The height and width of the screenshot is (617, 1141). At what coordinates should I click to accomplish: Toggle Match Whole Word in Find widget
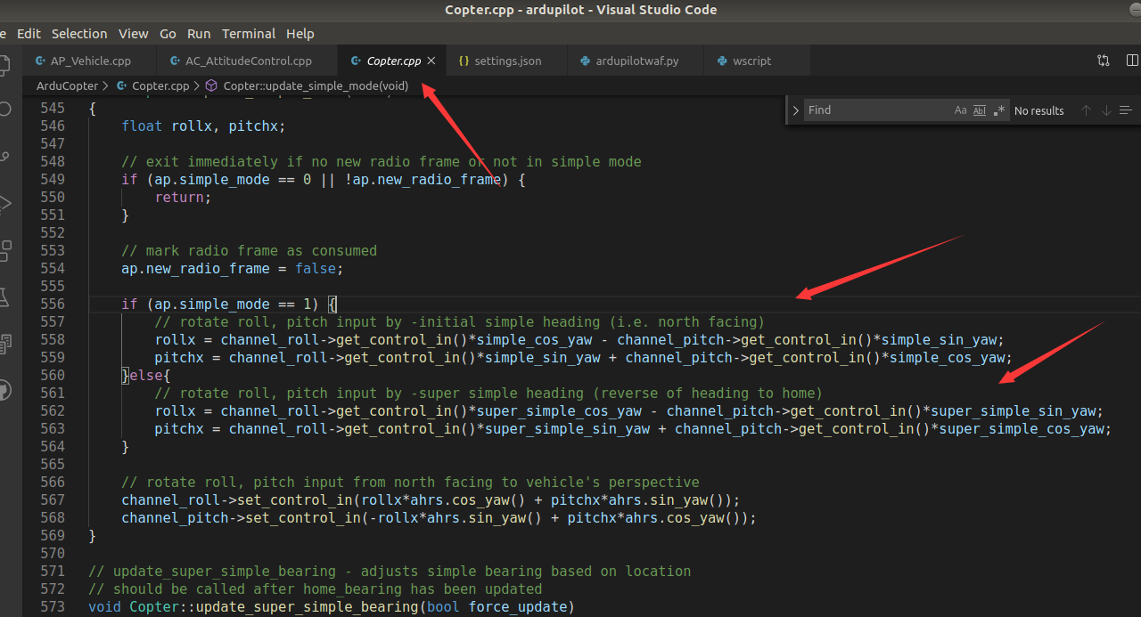coord(980,110)
